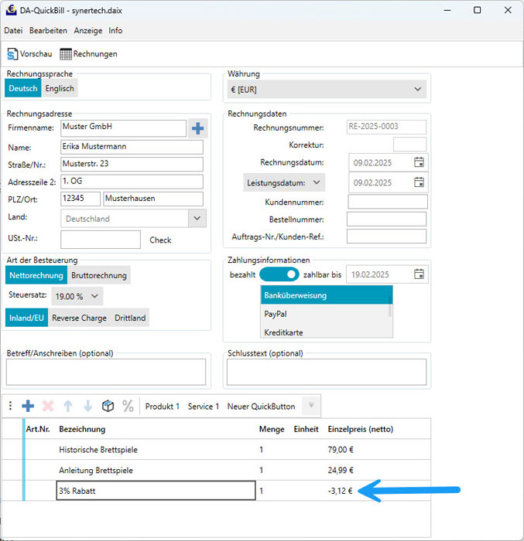Screen dimensions: 524x541
Task: Select the Historische Brettspiele row
Action: tap(217, 449)
